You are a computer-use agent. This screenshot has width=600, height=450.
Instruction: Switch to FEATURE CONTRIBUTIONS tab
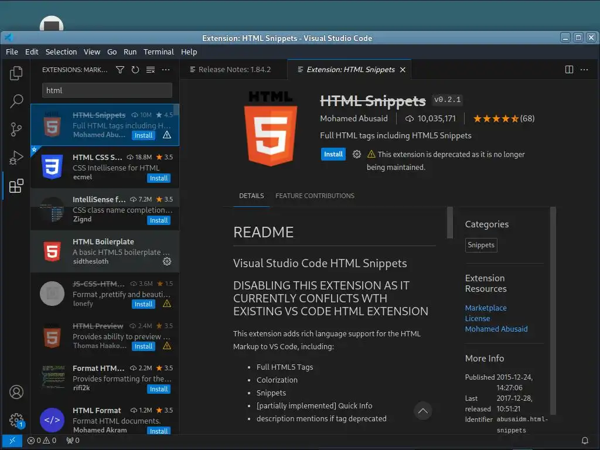(315, 196)
